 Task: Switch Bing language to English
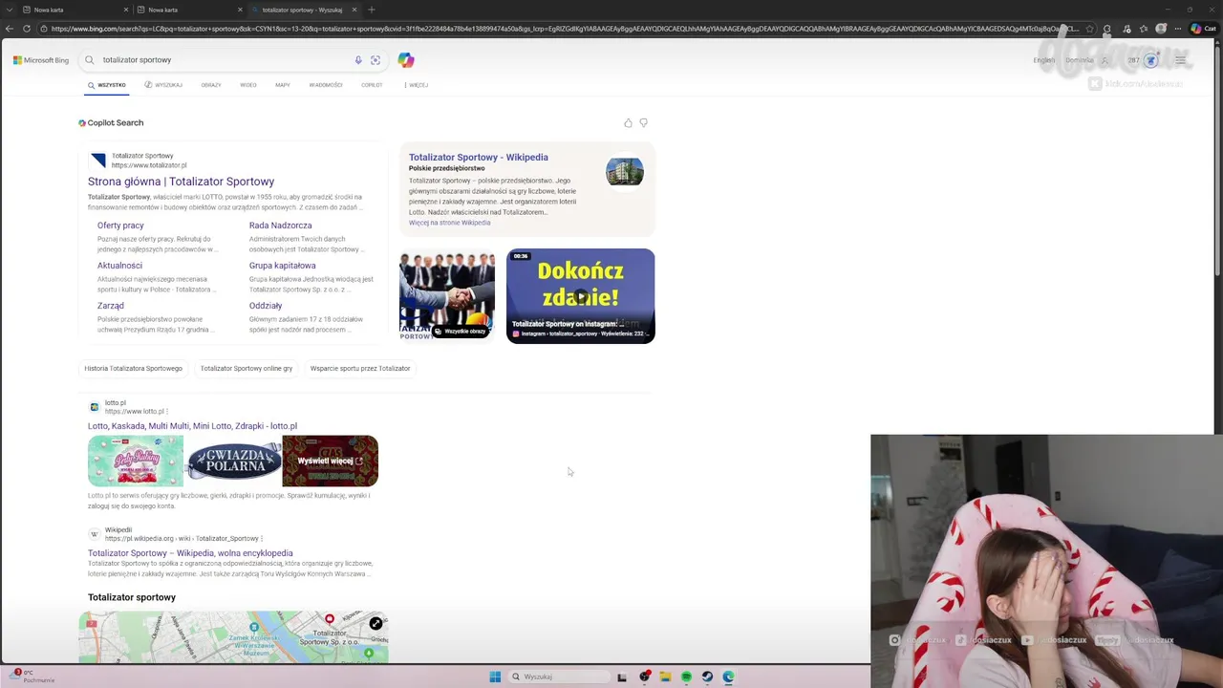pos(1043,60)
